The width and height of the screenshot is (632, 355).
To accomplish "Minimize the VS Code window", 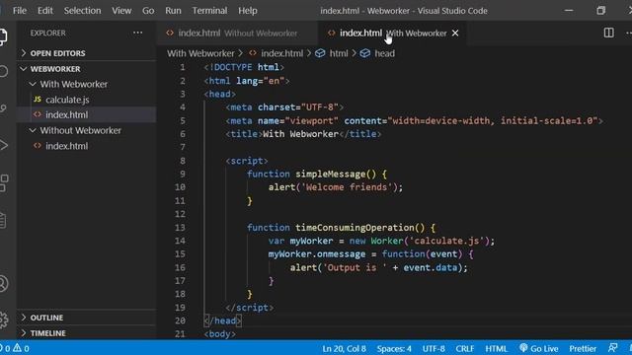I will tap(569, 11).
